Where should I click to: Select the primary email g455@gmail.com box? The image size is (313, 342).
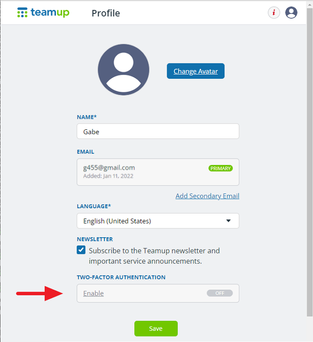(157, 172)
